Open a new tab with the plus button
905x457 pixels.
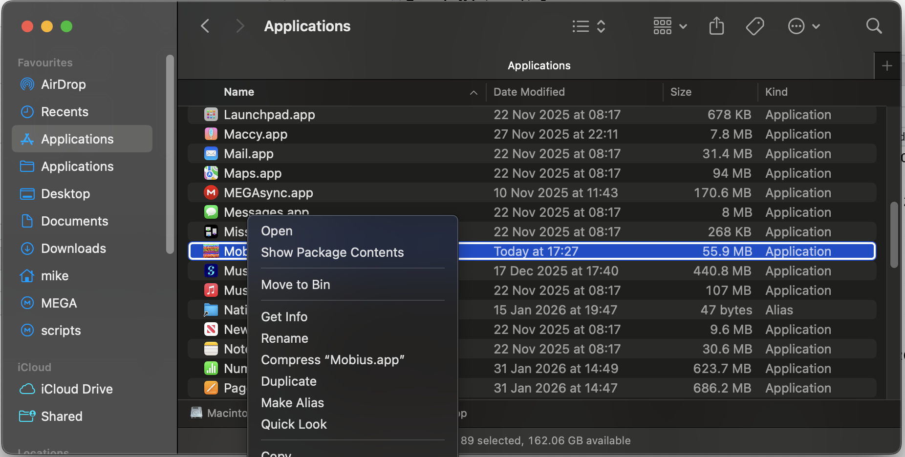tap(886, 65)
